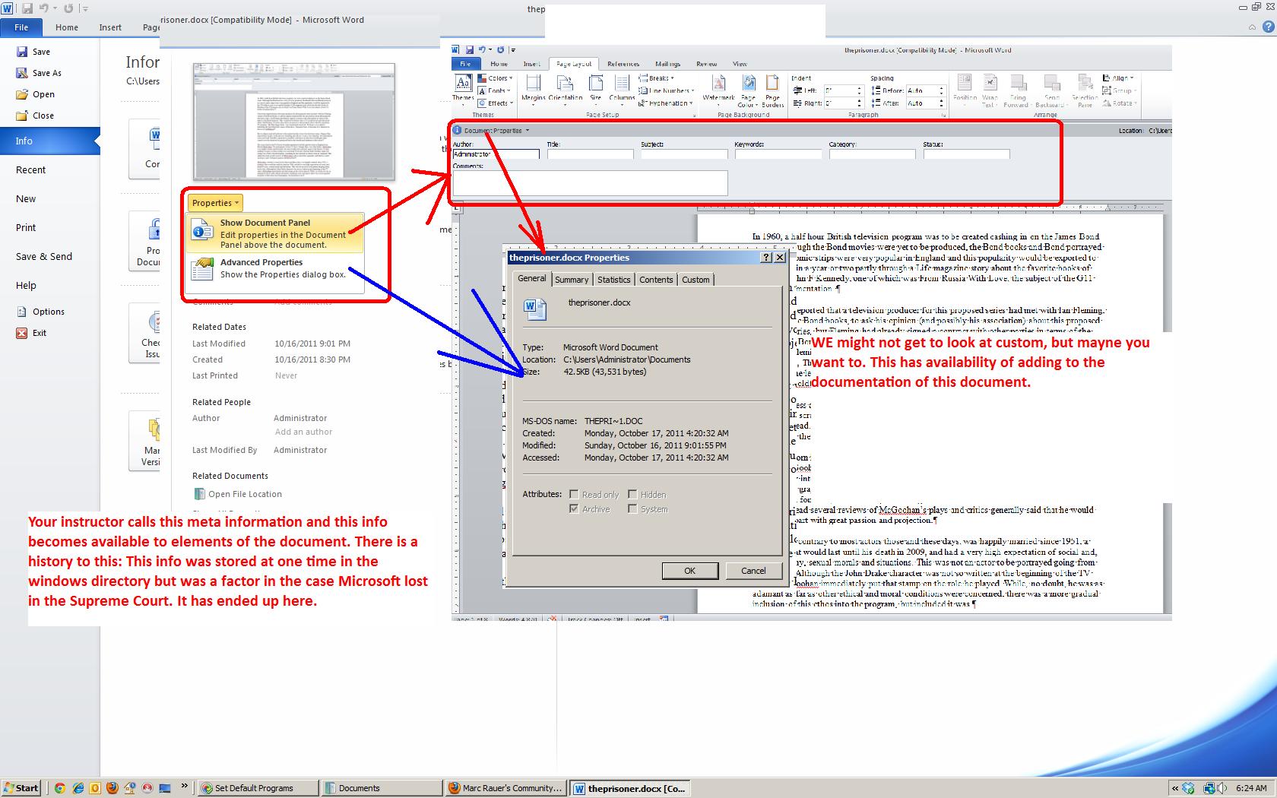Open the Breaks dropdown
Screen dimensions: 1277x798
[657, 78]
